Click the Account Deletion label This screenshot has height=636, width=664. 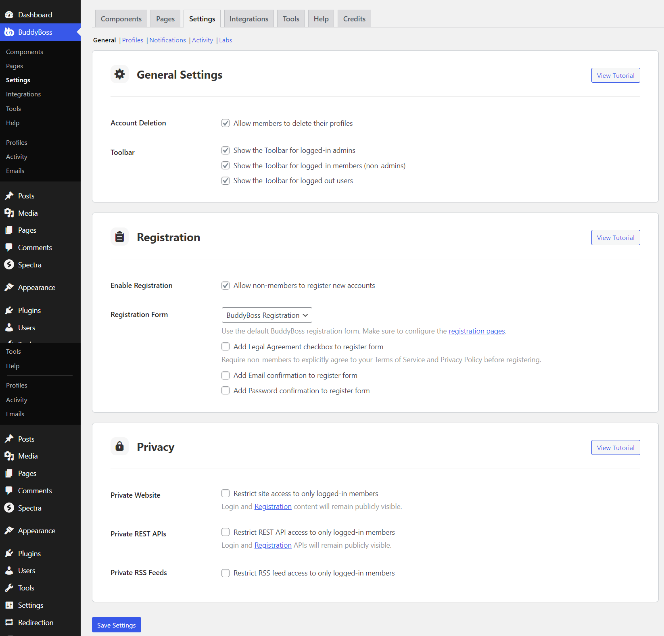coord(138,123)
